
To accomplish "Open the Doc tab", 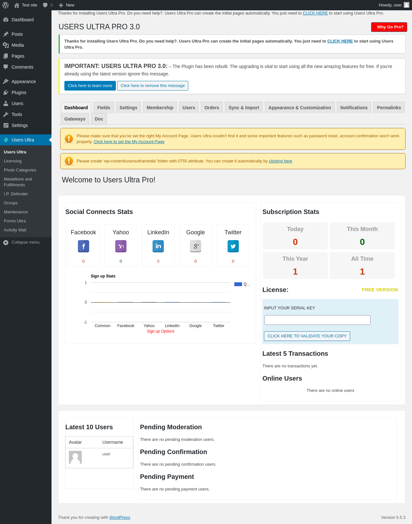I will pyautogui.click(x=99, y=119).
